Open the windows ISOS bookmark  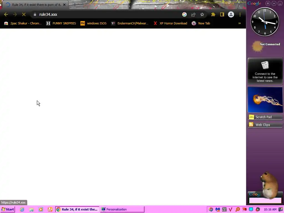tap(93, 23)
